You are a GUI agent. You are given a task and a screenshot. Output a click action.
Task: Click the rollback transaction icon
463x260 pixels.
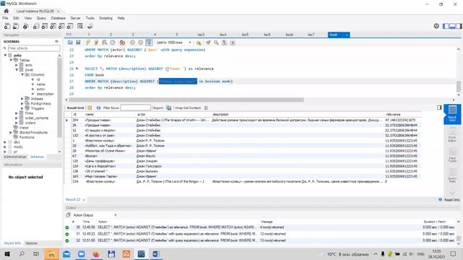[x=140, y=43]
